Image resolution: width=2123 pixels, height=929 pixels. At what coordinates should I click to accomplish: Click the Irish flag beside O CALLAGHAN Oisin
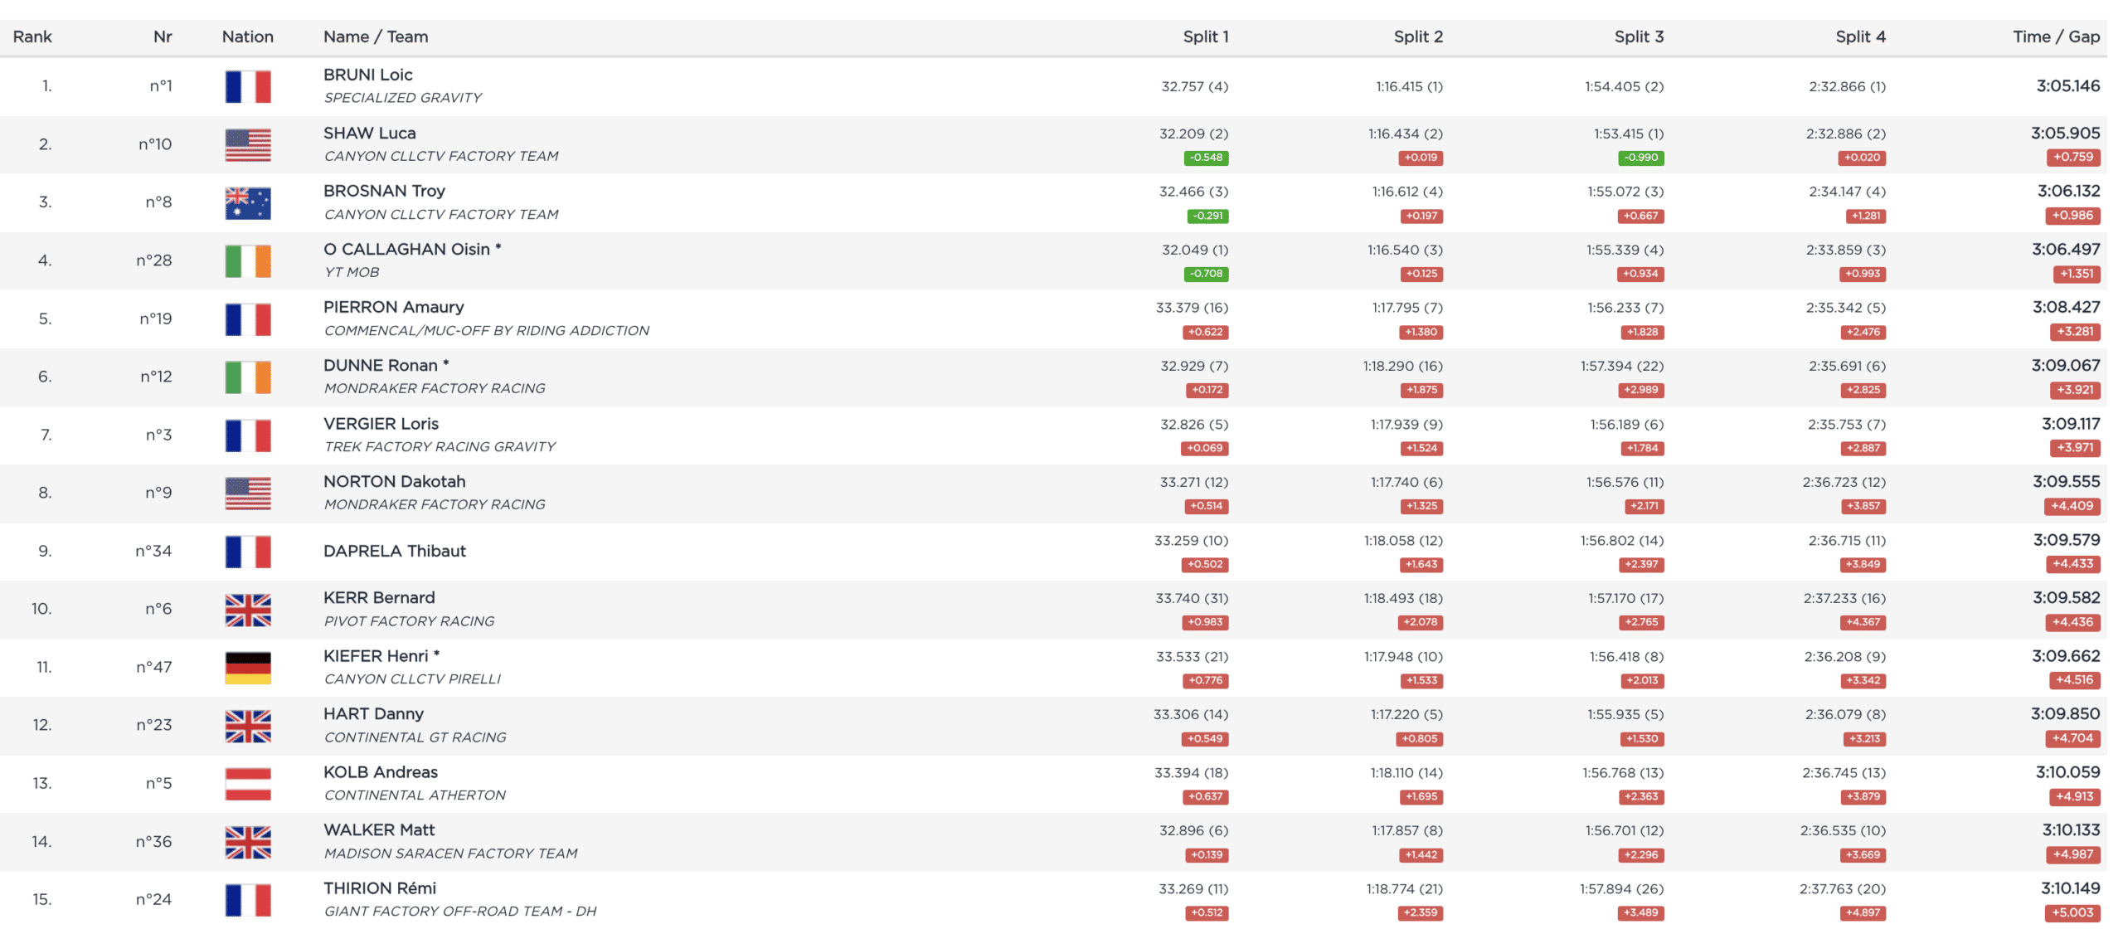tap(247, 261)
